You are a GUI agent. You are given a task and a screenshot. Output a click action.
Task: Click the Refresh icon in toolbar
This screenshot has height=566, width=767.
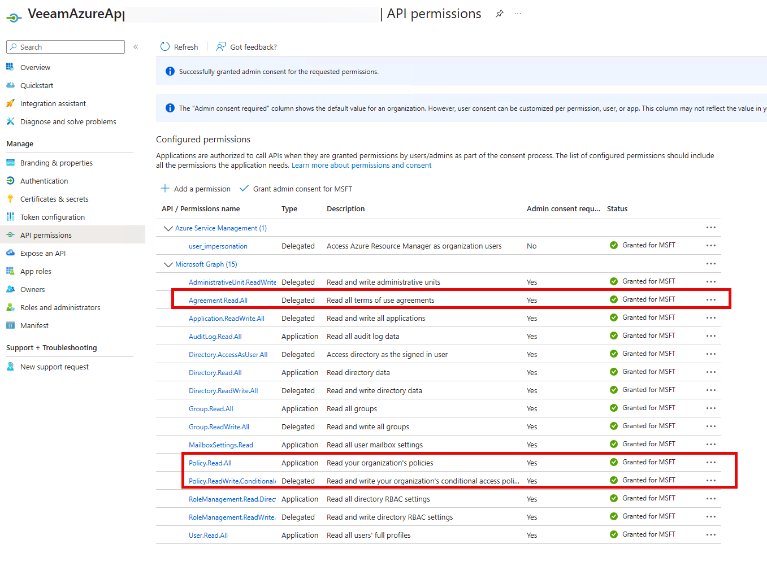(165, 47)
